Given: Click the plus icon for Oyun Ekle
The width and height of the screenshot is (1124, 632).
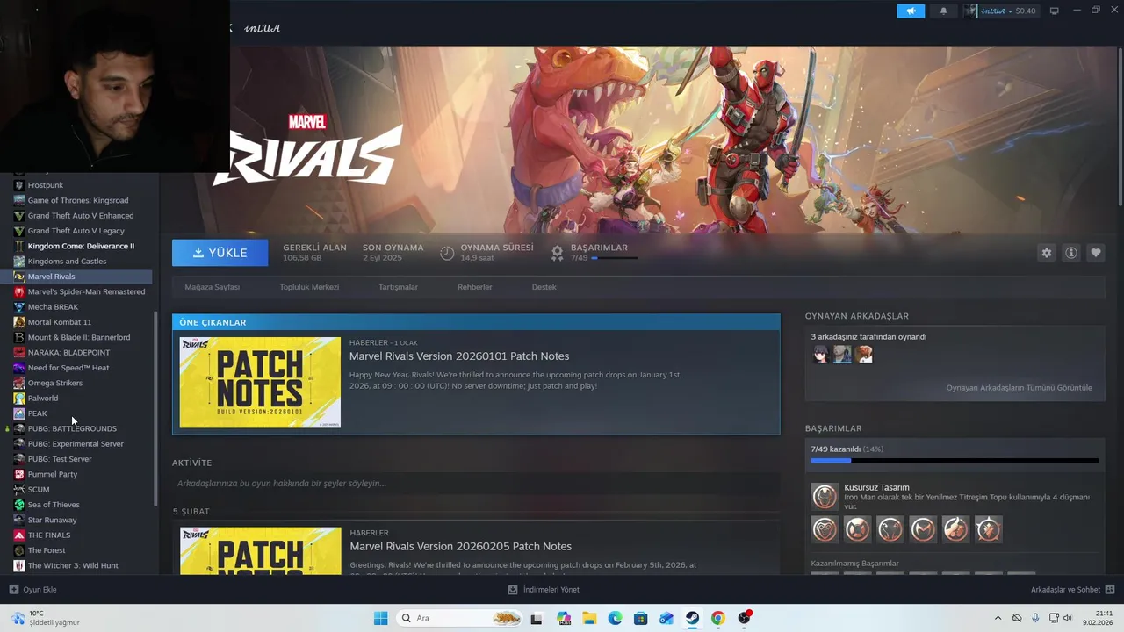Looking at the screenshot, I should 13,590.
